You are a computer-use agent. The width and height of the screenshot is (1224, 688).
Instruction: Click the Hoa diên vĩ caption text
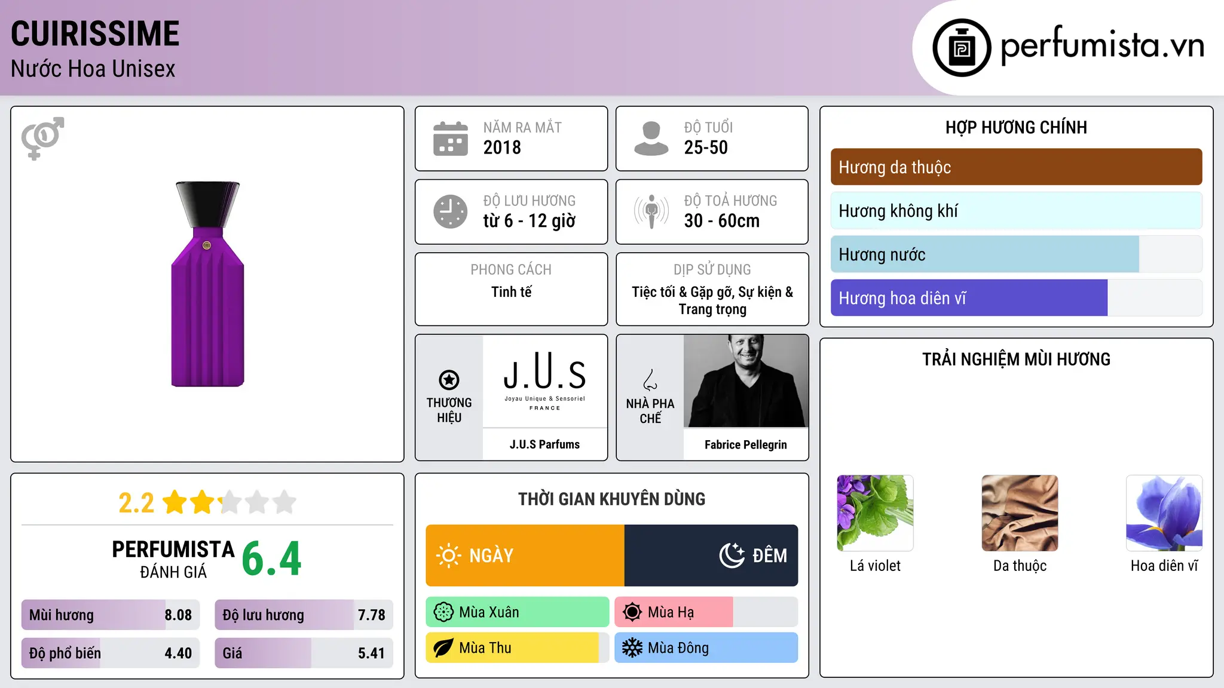pyautogui.click(x=1164, y=566)
